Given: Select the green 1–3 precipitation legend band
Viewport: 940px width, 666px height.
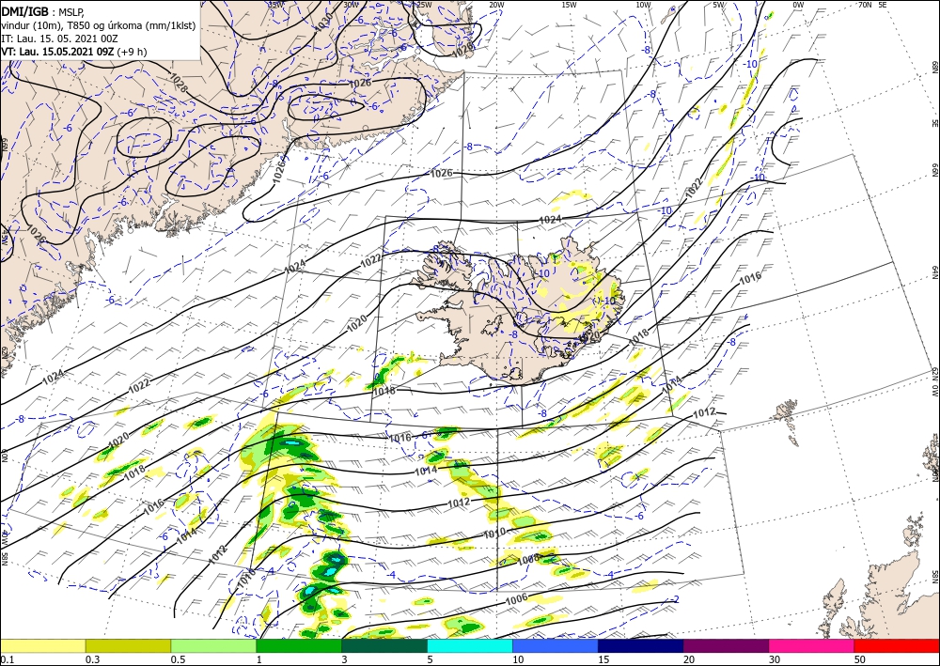Looking at the screenshot, I should click(x=299, y=645).
